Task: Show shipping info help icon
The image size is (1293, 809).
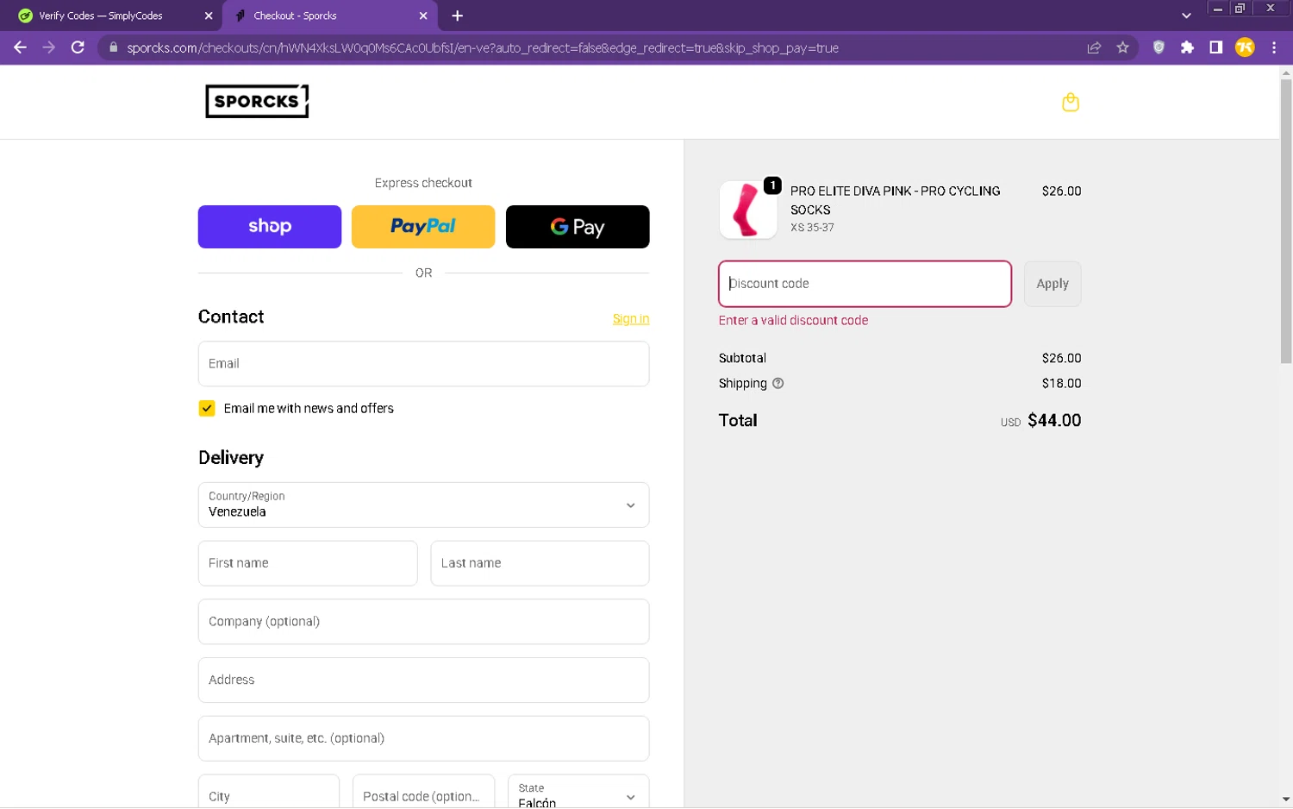Action: tap(778, 383)
